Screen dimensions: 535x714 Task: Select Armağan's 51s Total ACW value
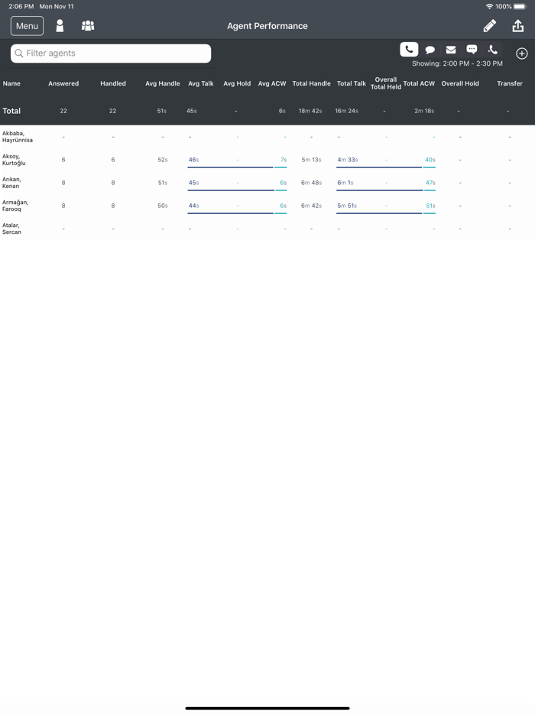(431, 206)
